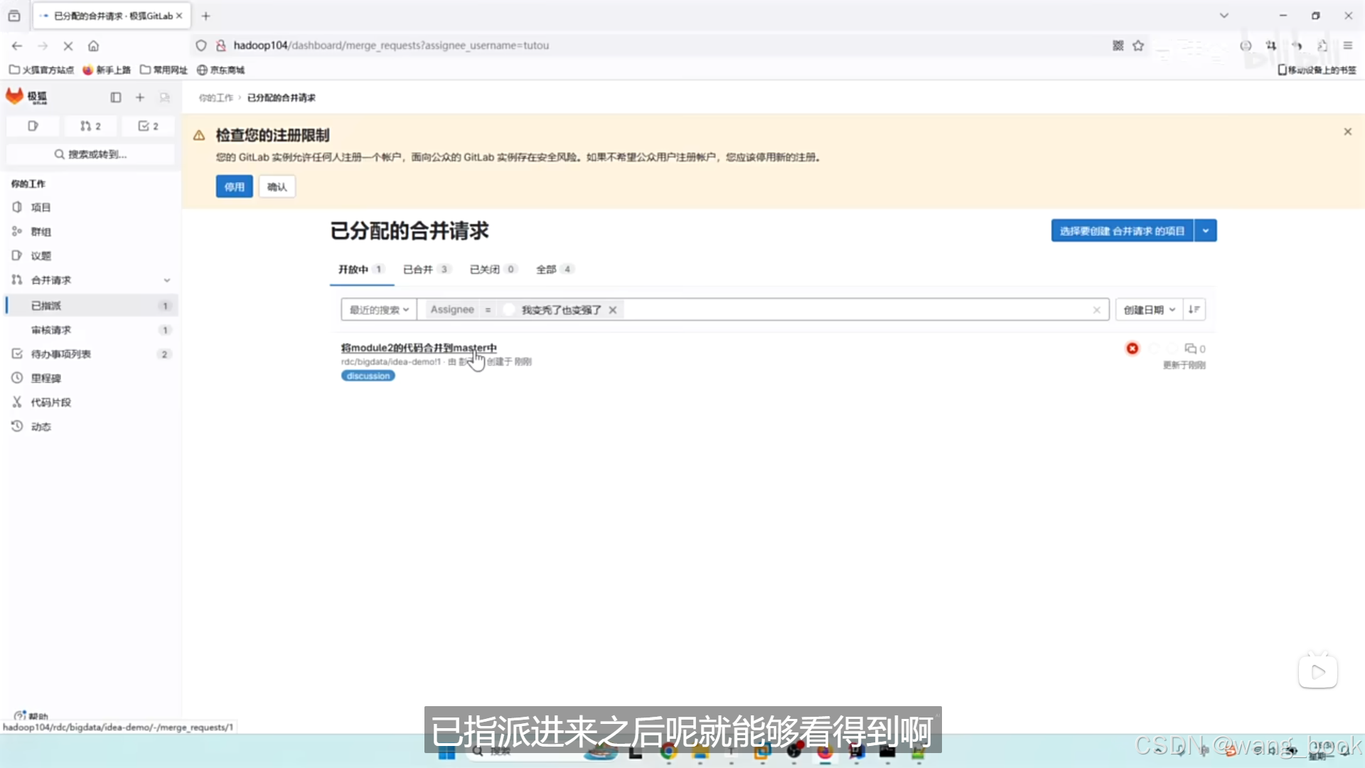Open the issues counter icon in sidebar
The image size is (1365, 768).
[x=33, y=126]
